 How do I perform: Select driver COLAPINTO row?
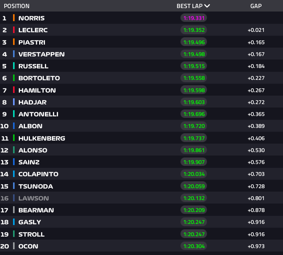pos(38,174)
